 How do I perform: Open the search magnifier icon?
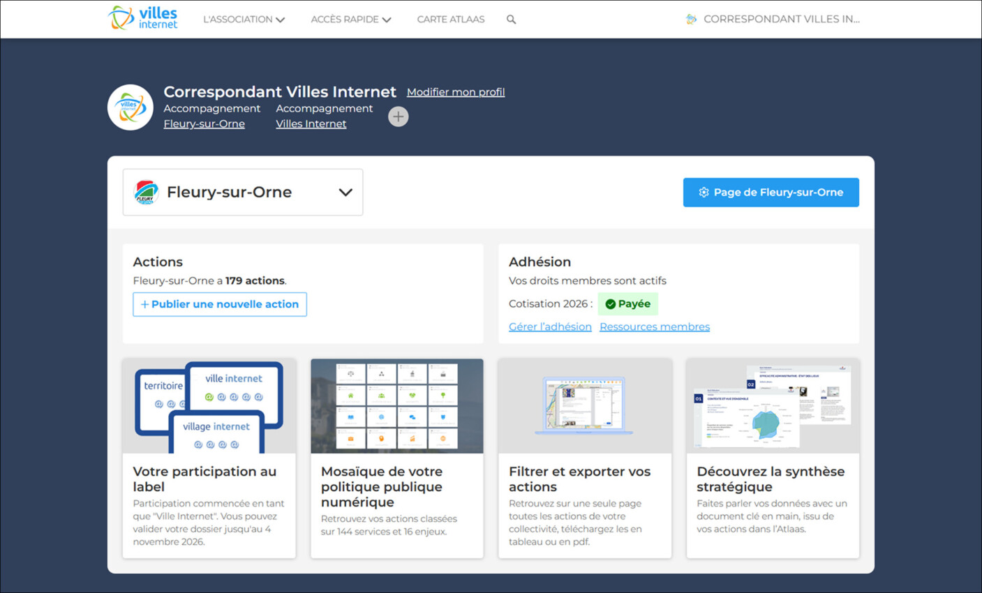tap(512, 20)
